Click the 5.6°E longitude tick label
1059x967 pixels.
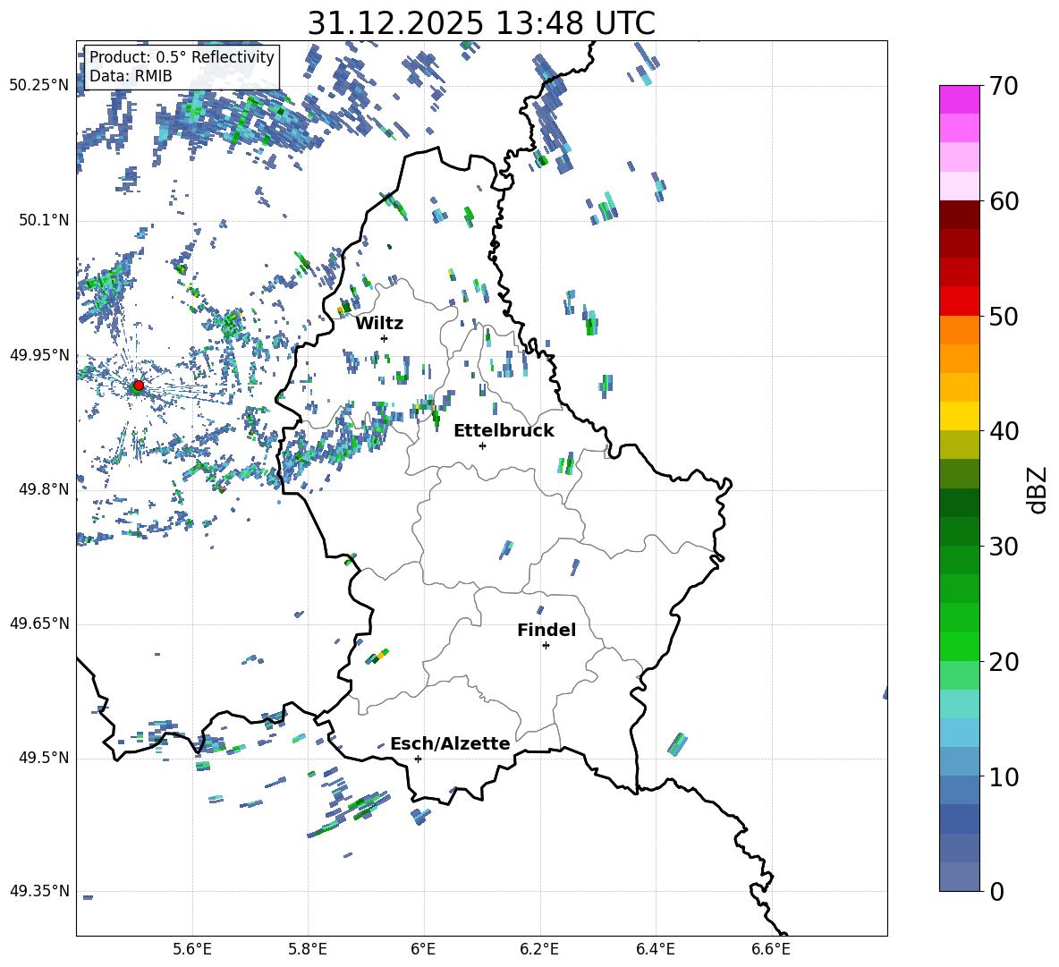point(192,949)
